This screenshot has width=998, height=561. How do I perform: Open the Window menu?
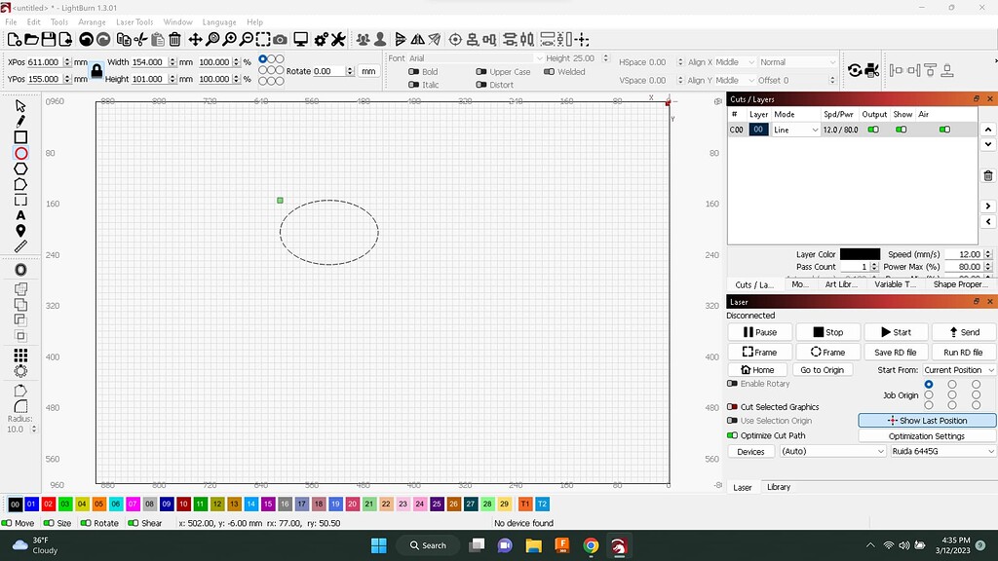point(177,21)
